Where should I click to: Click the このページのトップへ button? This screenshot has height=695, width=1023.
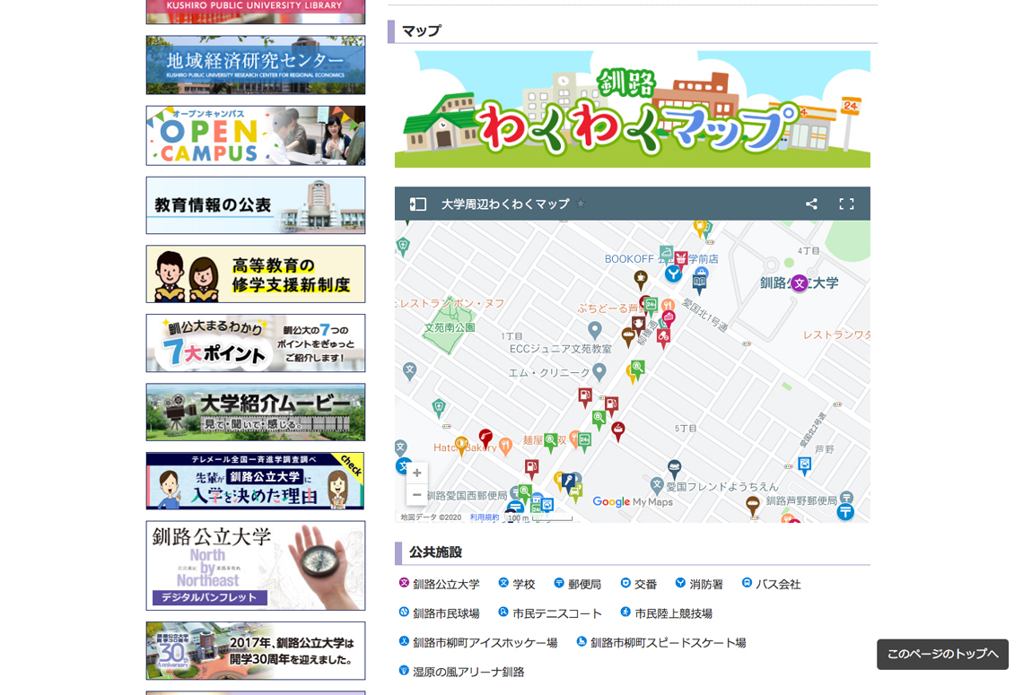(942, 655)
